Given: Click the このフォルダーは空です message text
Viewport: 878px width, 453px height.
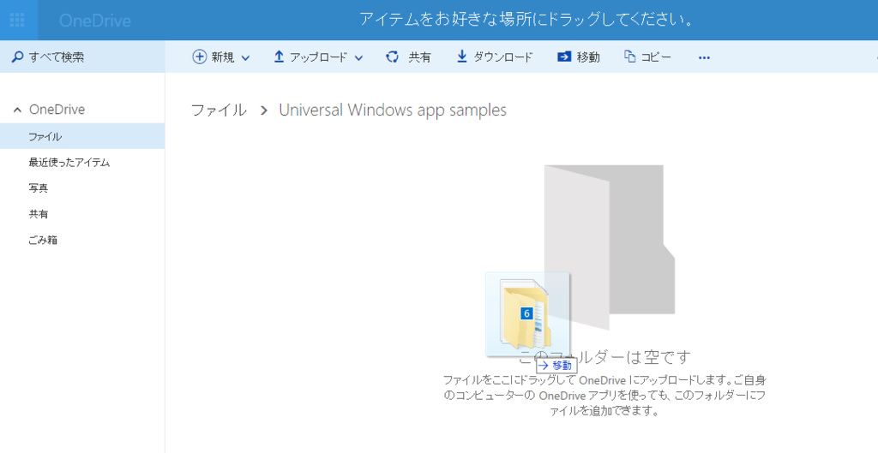Looking at the screenshot, I should tap(604, 357).
